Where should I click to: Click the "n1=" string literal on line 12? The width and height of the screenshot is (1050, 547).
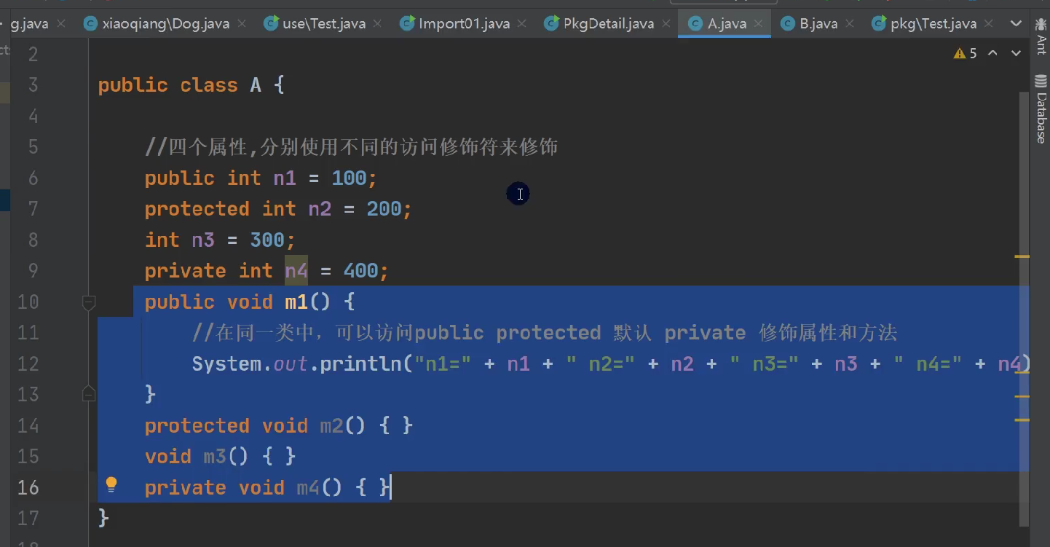443,363
